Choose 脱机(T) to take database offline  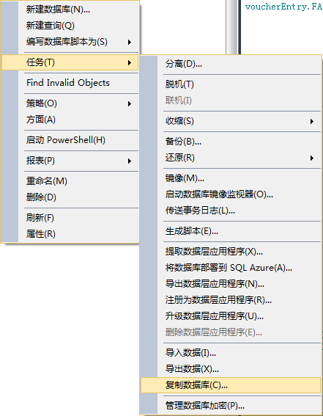[231, 84]
